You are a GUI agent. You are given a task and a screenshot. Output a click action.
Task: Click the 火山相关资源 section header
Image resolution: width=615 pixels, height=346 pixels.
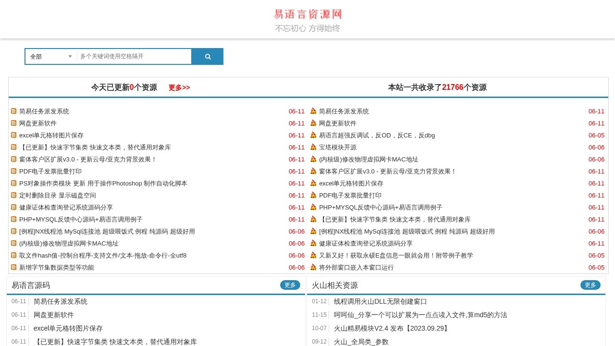click(334, 284)
